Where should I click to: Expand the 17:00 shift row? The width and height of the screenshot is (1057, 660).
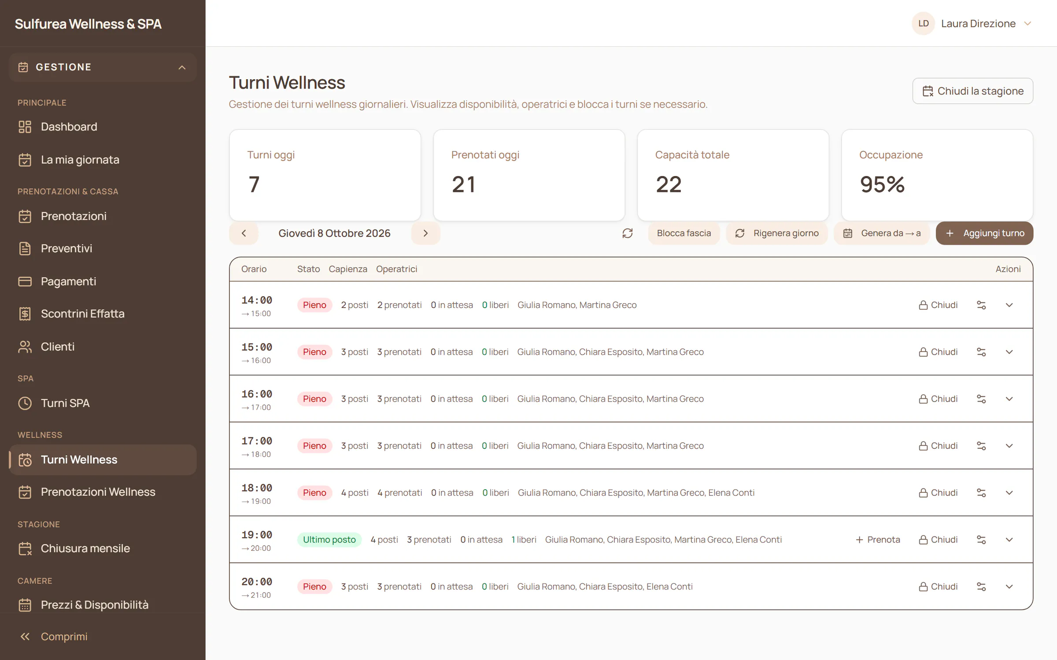click(1009, 446)
